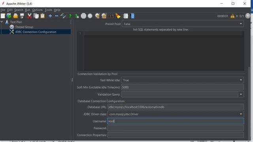Image resolution: width=253 pixels, height=142 pixels.
Task: Click the Database Connection Configuration section label
Action: (101, 101)
